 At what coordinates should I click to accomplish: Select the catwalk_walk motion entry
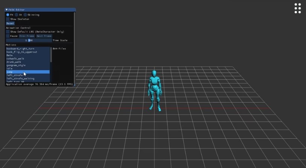(x=15, y=59)
